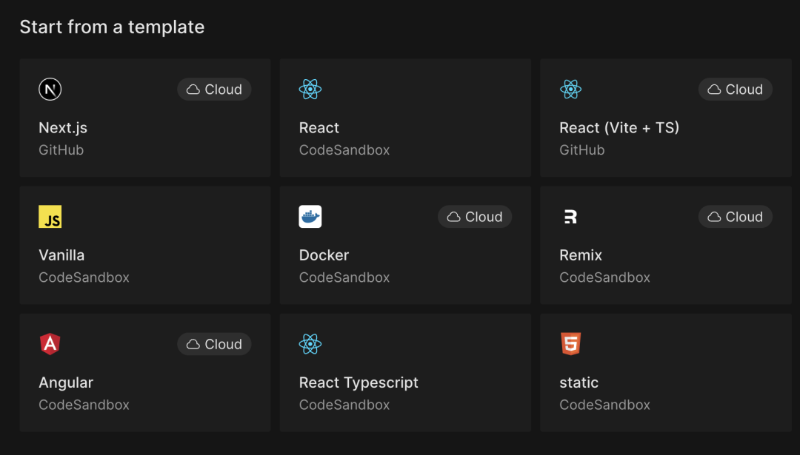800x455 pixels.
Task: Tap the Cloud badge on the Remix card
Action: 736,217
